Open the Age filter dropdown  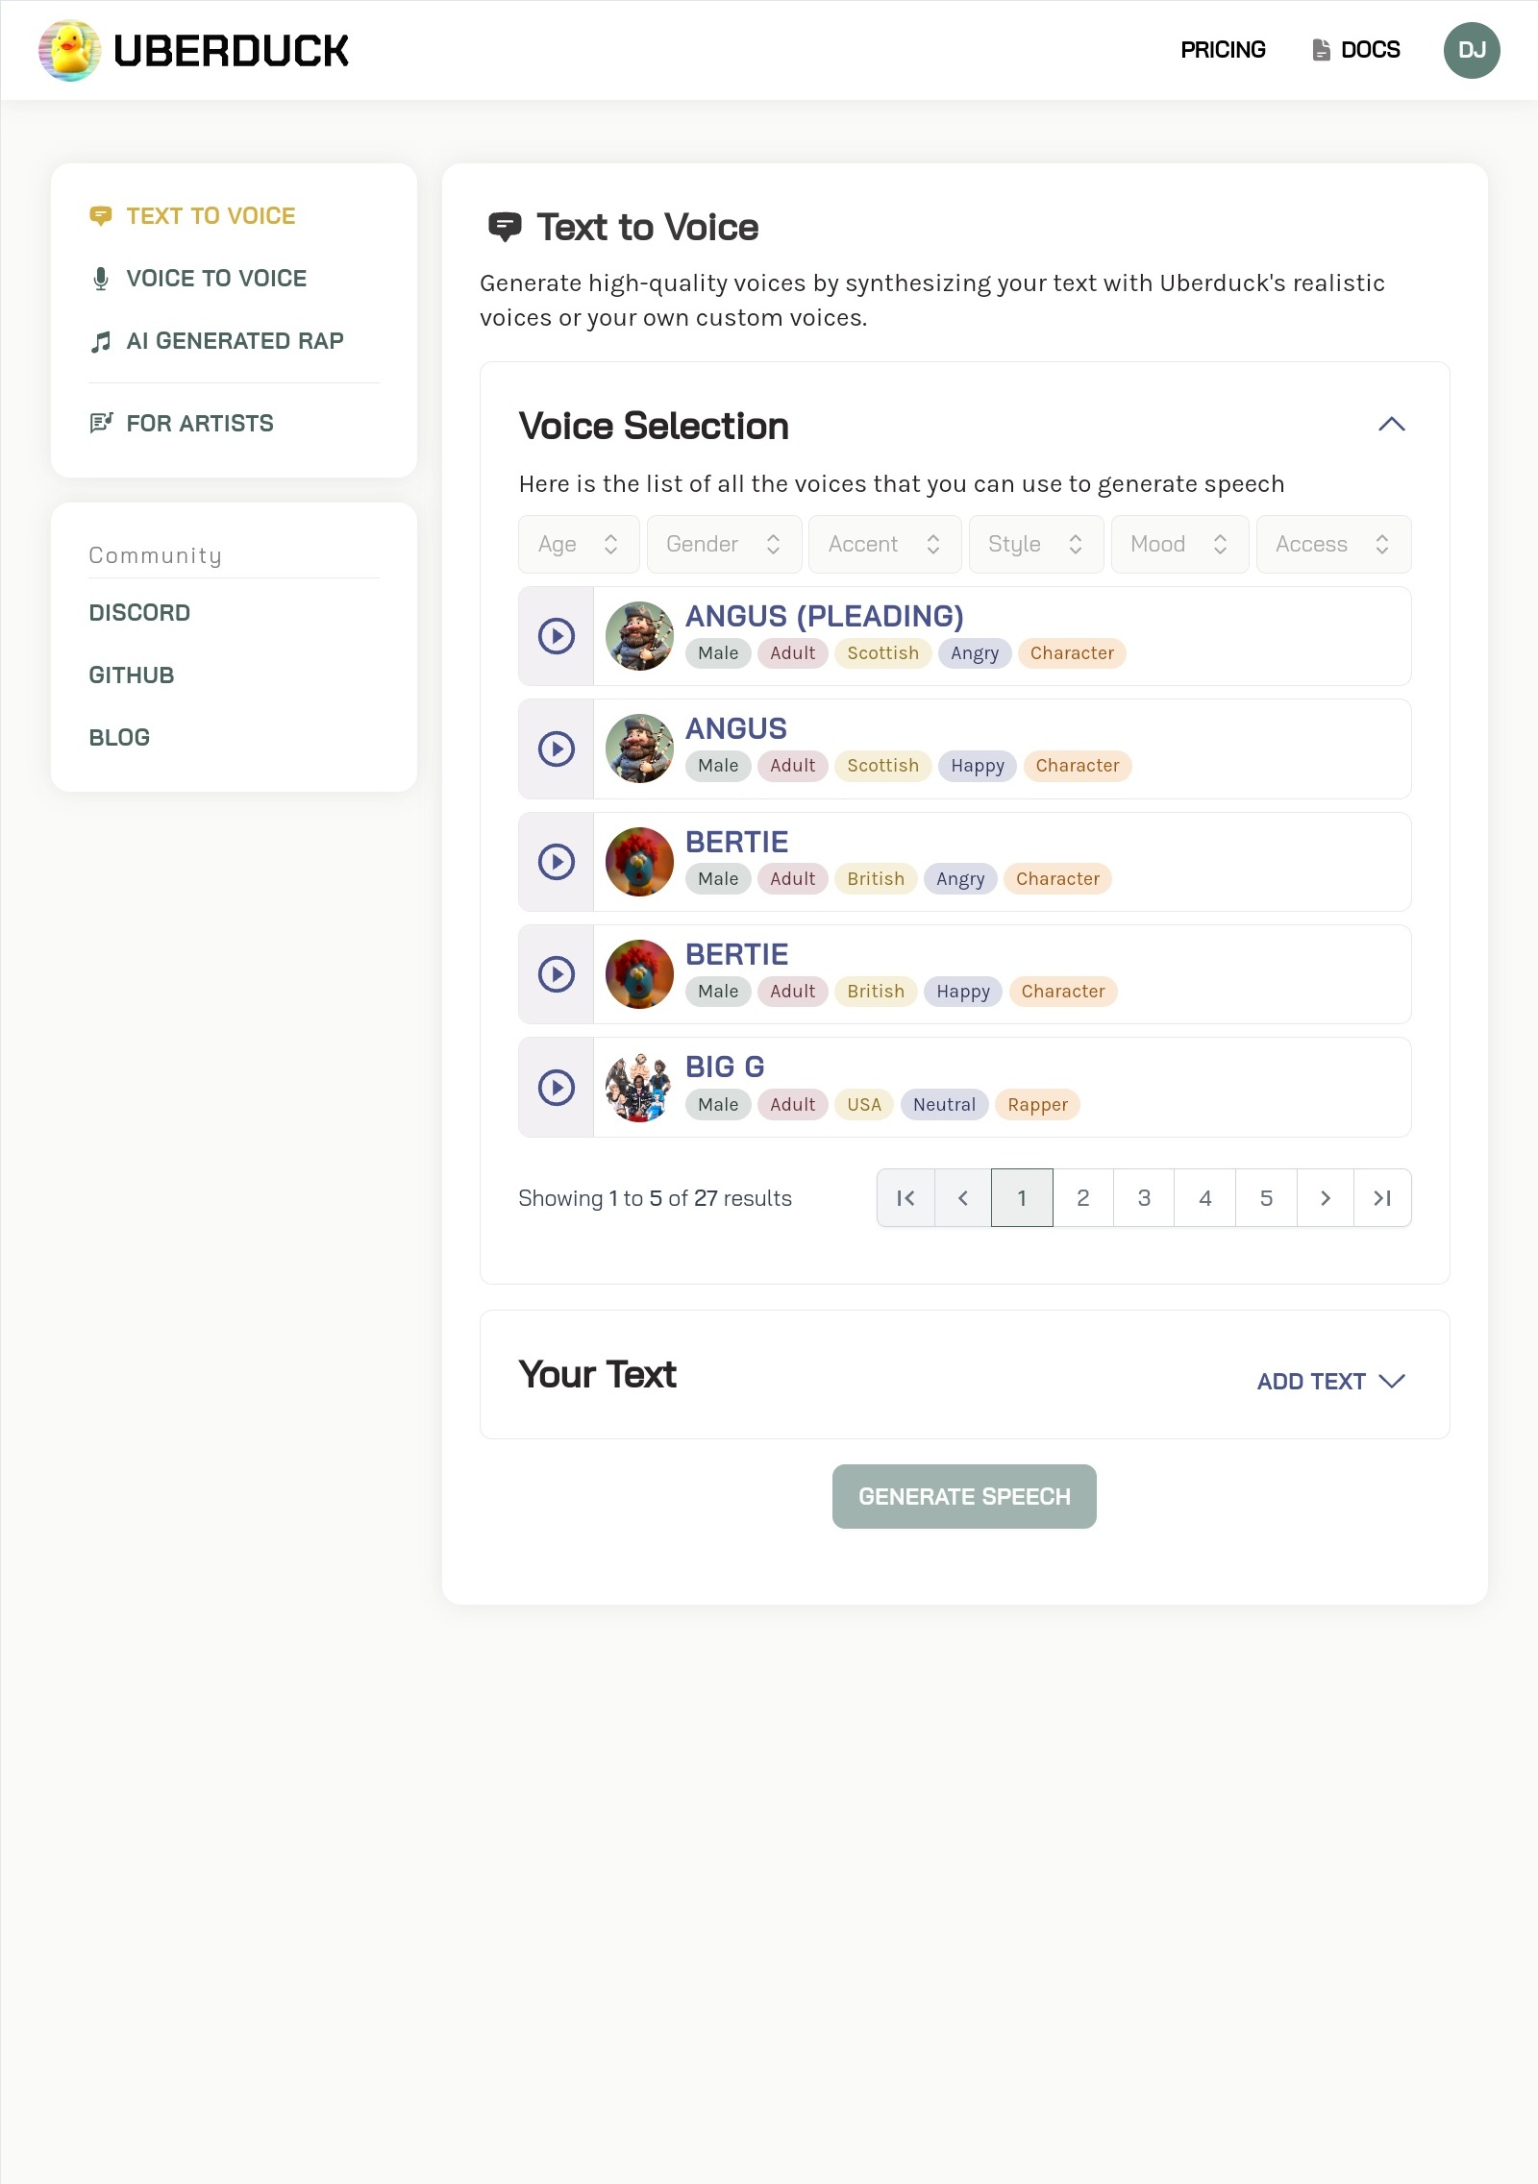point(579,545)
